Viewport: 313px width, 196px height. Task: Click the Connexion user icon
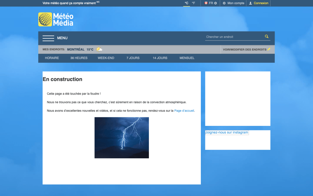pyautogui.click(x=251, y=3)
